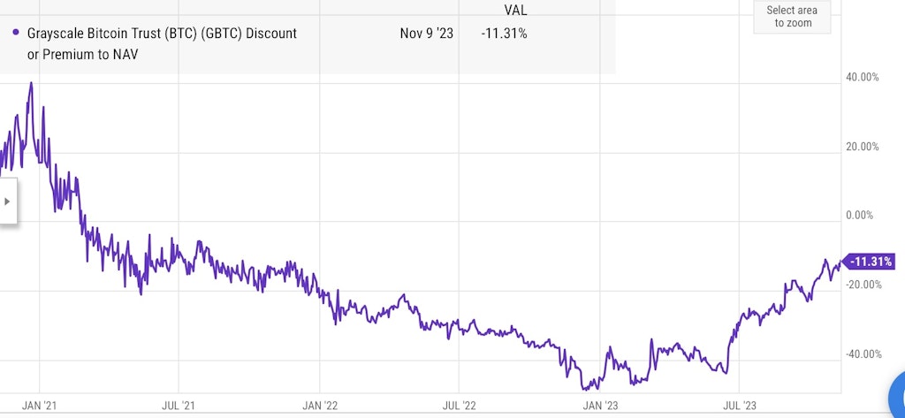The image size is (905, 418).
Task: Click the 20.00% y-axis label
Action: (862, 147)
